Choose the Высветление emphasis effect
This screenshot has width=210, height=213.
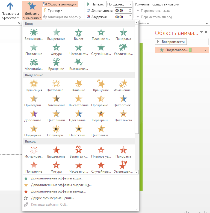tap(79, 101)
